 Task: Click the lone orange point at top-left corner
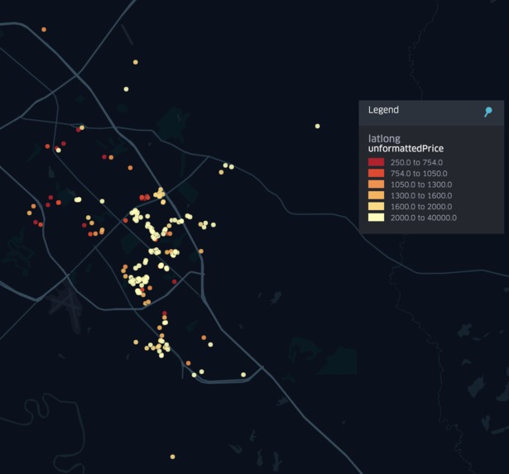(x=44, y=30)
